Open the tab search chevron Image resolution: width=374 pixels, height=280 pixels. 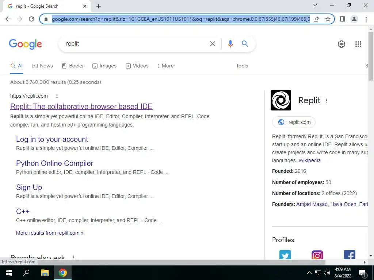[x=315, y=5]
